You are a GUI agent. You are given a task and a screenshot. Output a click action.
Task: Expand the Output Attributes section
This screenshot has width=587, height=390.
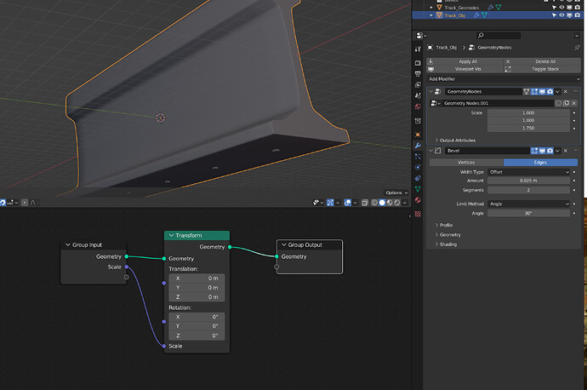455,141
